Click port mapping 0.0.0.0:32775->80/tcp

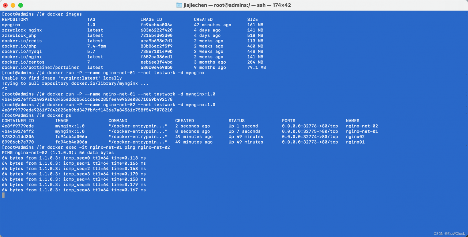[x=310, y=131]
